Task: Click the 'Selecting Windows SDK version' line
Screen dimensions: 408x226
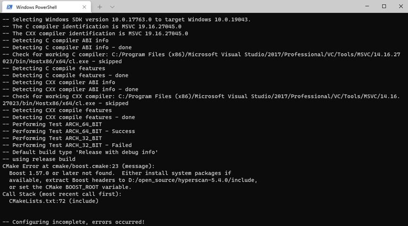Action: click(126, 19)
